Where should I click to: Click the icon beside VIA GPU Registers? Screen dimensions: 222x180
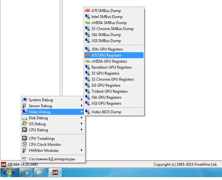[87, 97]
